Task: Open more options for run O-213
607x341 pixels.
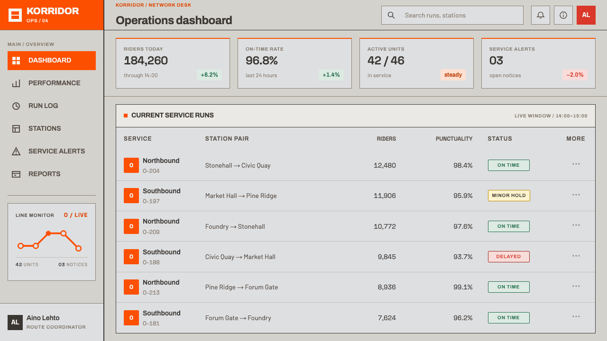Action: pos(576,286)
